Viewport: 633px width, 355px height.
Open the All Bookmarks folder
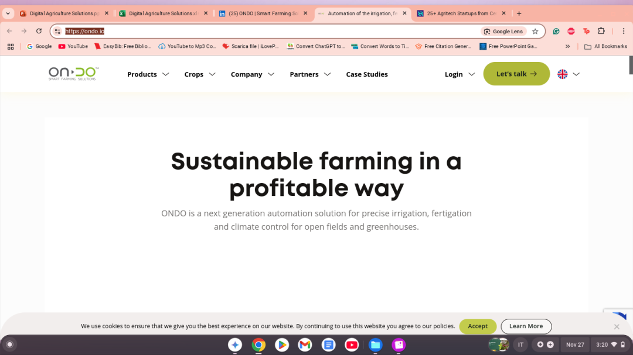(606, 46)
